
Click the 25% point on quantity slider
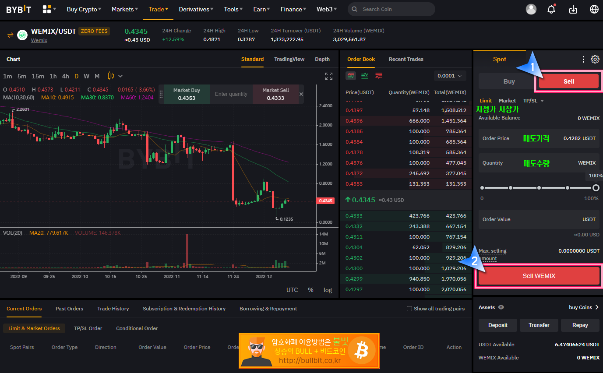pyautogui.click(x=511, y=188)
